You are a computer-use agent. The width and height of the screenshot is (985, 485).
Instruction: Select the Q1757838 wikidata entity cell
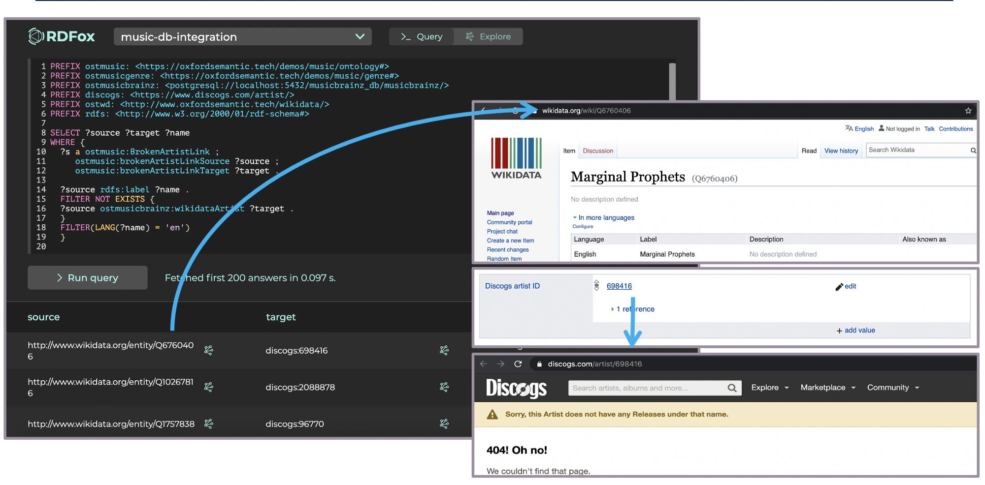111,424
